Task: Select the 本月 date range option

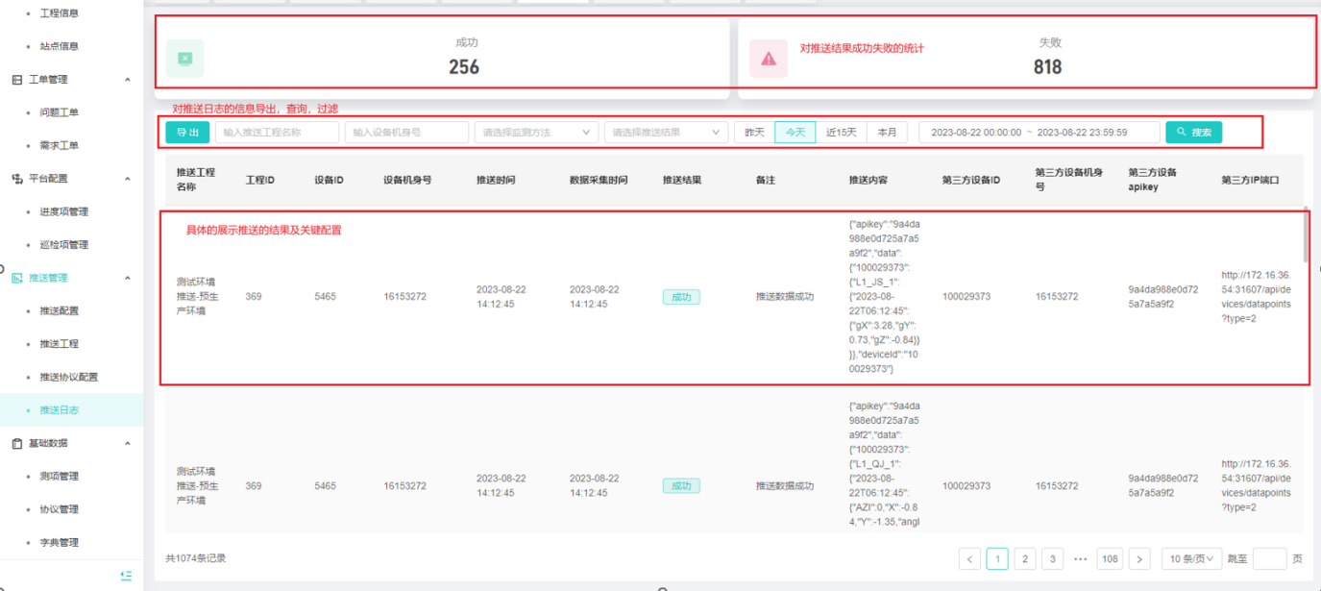Action: [x=887, y=133]
